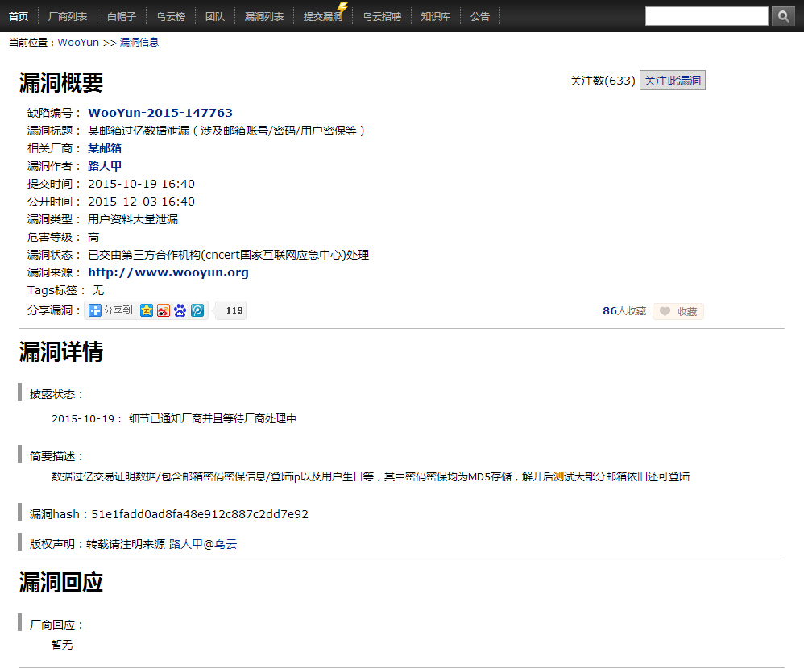The image size is (804, 669).
Task: Click the 86人收藏 count text
Action: (624, 311)
